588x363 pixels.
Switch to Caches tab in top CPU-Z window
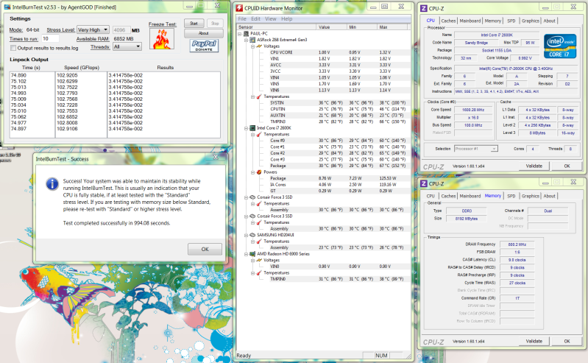tap(448, 21)
